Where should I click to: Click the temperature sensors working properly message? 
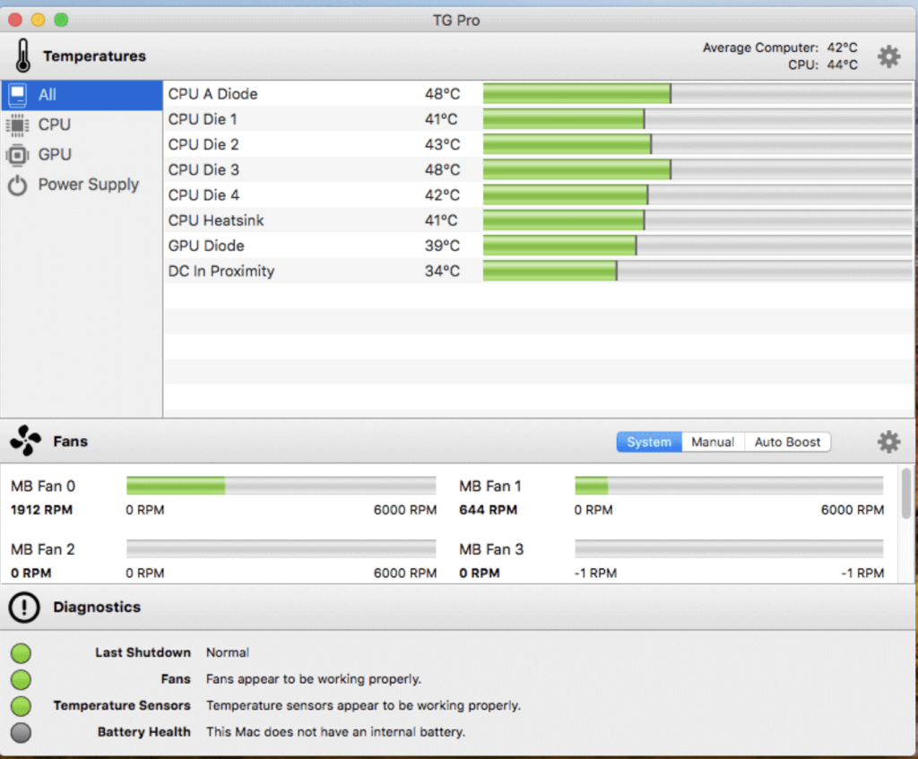coord(364,705)
